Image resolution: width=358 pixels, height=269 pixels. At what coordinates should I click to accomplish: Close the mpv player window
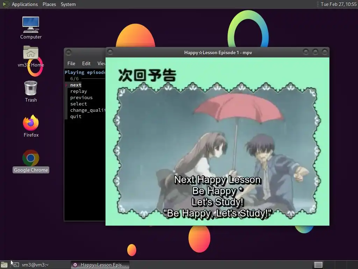click(325, 52)
